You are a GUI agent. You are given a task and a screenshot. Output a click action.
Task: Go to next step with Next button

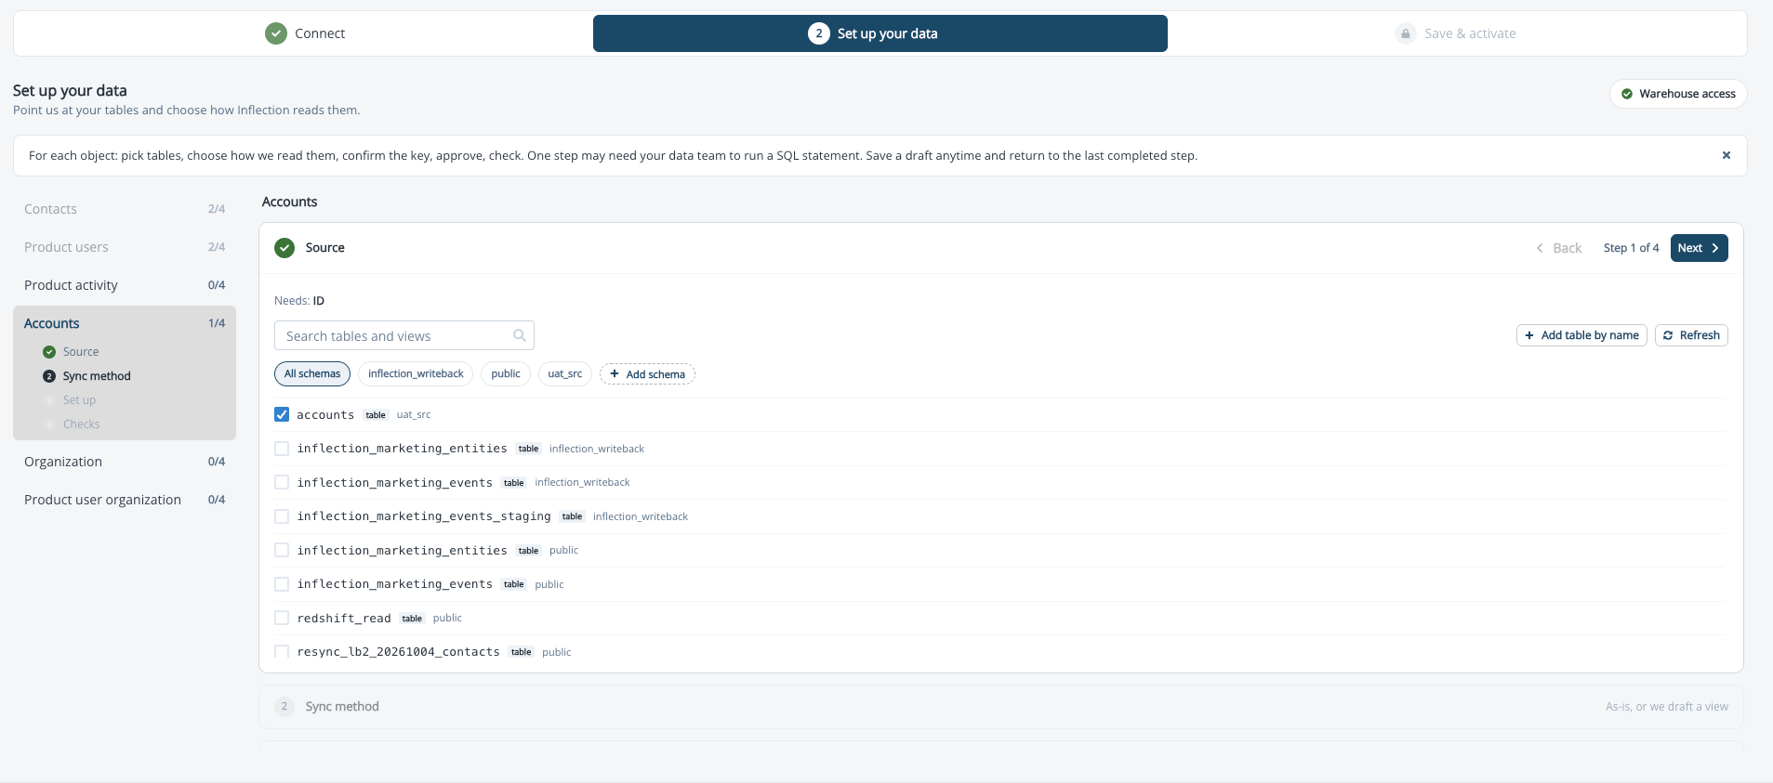1699,248
